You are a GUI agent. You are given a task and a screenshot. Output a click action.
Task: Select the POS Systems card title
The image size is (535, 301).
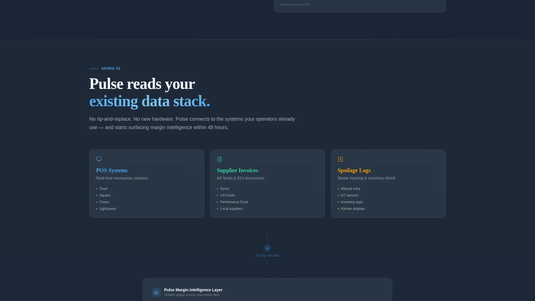coord(112,170)
